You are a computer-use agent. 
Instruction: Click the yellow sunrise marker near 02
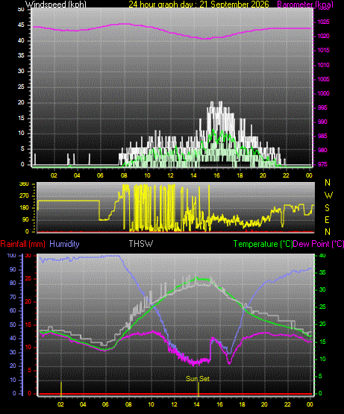(61, 389)
